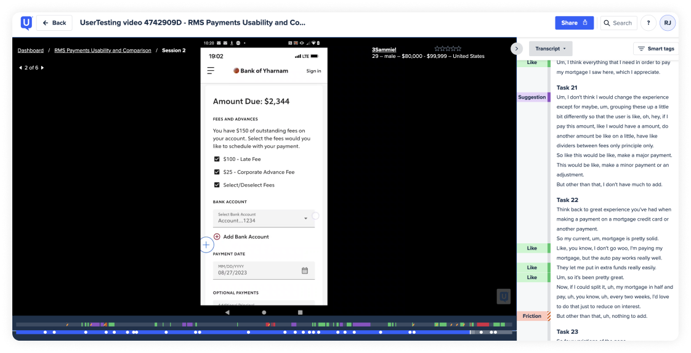Viewport: 691px width, 353px height.
Task: Click the Share button
Action: point(574,23)
